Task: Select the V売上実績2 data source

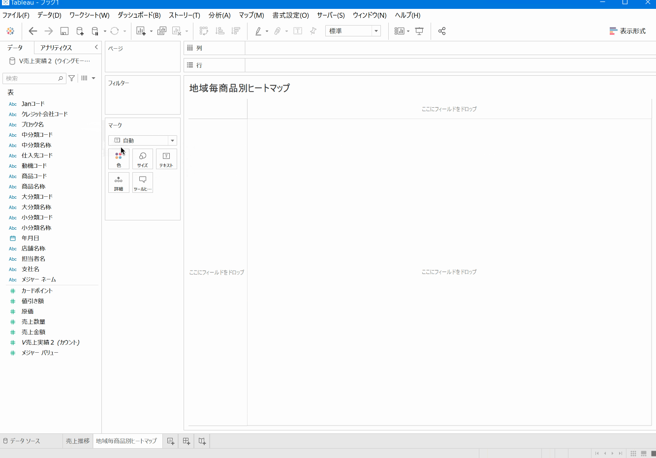Action: 50,61
